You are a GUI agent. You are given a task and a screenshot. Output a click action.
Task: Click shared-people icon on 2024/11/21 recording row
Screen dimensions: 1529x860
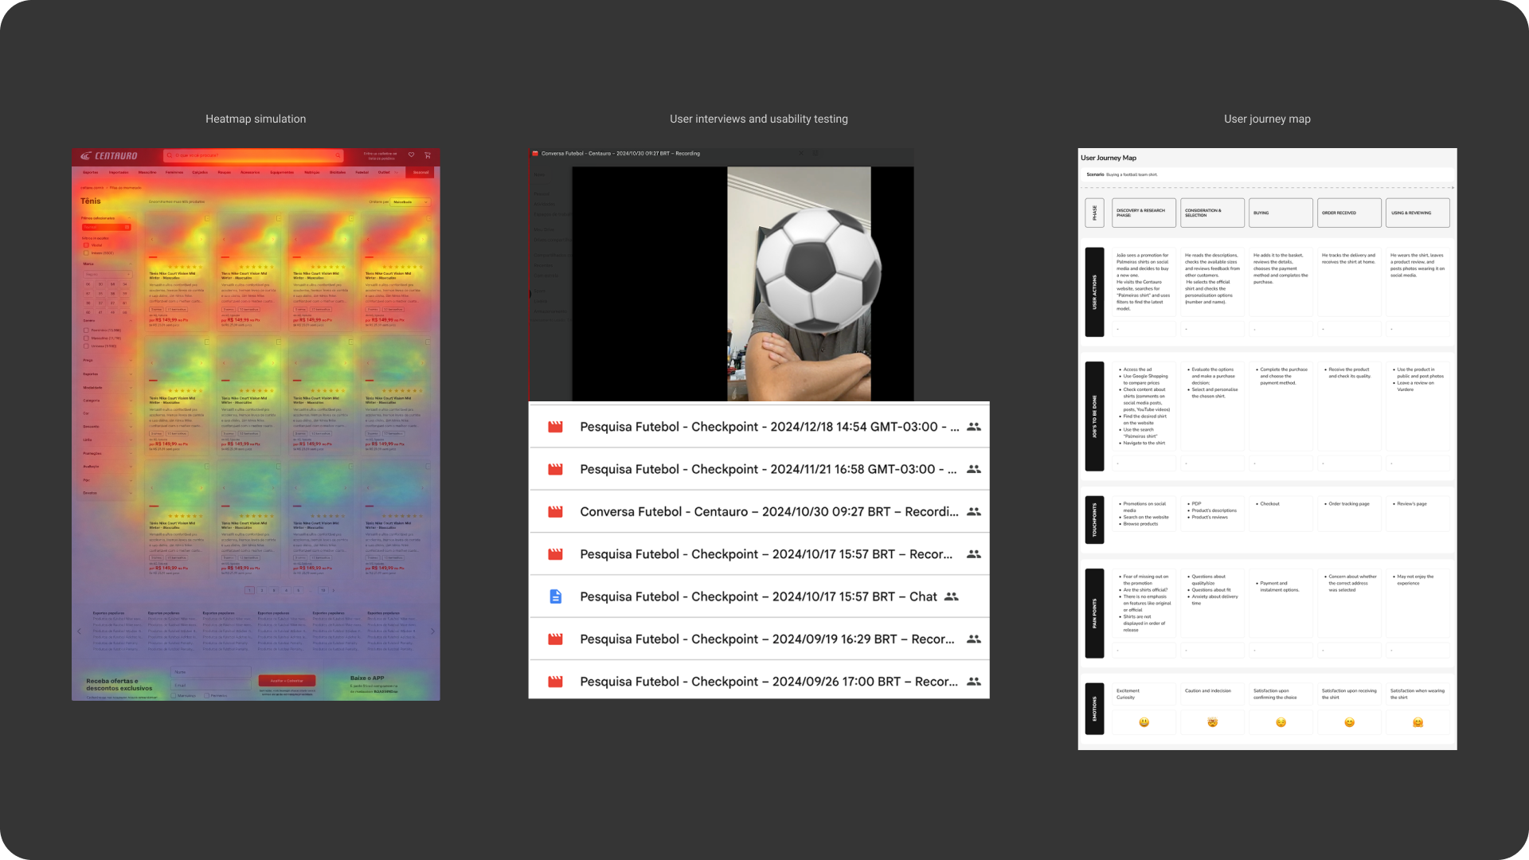[x=973, y=469]
